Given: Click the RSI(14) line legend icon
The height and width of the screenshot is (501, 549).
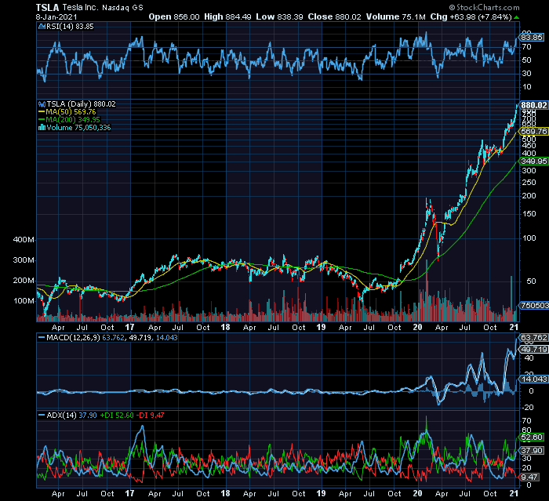Looking at the screenshot, I should (42, 26).
